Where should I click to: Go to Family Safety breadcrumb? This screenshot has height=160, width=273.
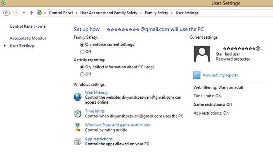pos(156,13)
